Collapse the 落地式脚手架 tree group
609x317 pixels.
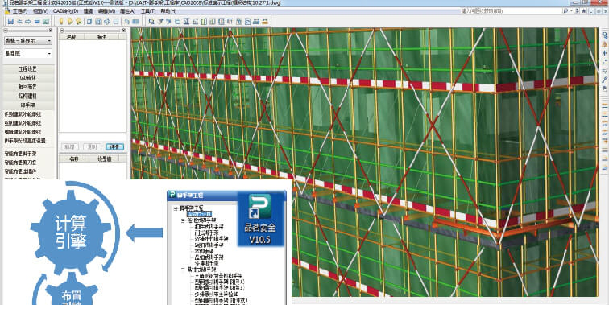pyautogui.click(x=183, y=220)
